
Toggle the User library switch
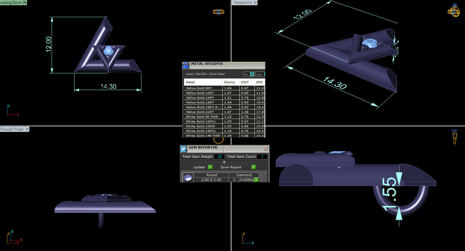click(x=260, y=74)
